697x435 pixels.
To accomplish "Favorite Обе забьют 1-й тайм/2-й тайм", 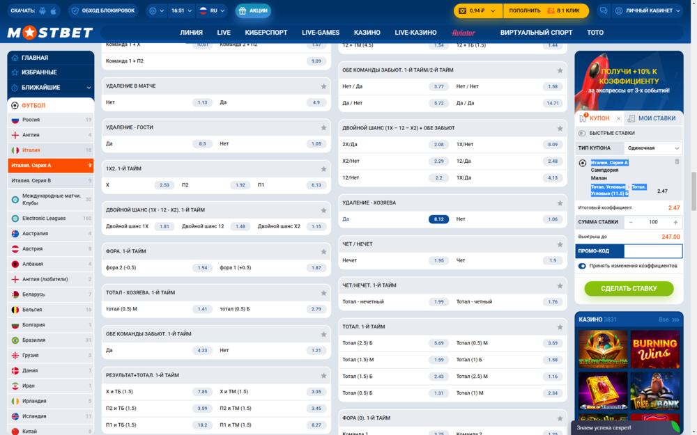I will [560, 70].
